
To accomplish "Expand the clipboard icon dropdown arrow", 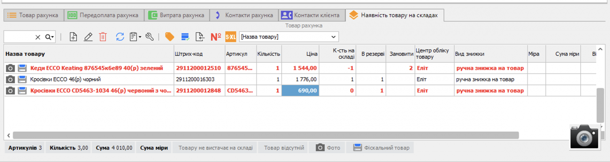I will click(140, 37).
